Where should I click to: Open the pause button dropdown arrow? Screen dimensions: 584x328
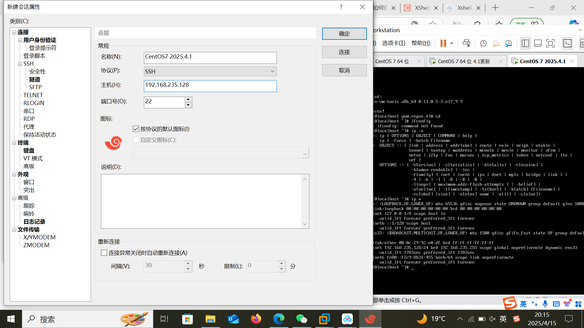(x=452, y=43)
